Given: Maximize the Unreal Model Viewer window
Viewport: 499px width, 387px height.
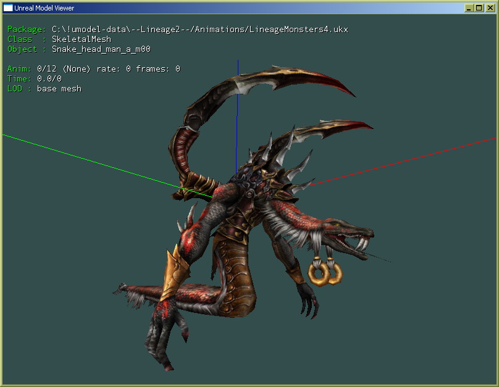Looking at the screenshot, I should click(479, 8).
